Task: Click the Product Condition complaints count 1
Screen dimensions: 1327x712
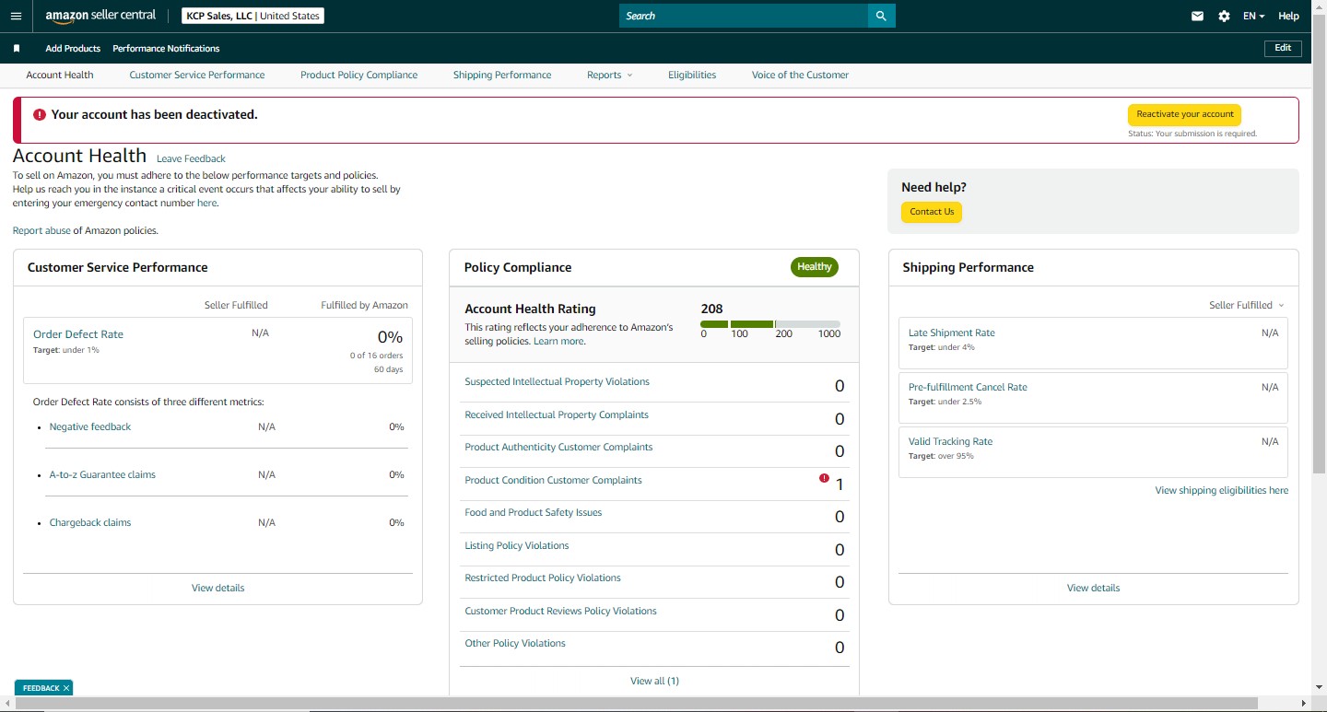Action: tap(840, 484)
